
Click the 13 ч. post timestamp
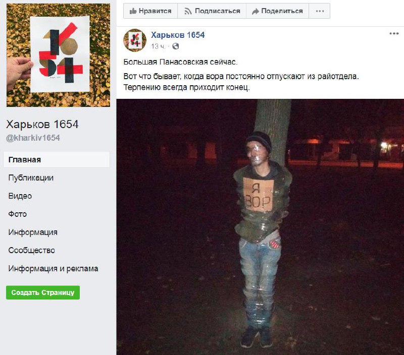(158, 46)
